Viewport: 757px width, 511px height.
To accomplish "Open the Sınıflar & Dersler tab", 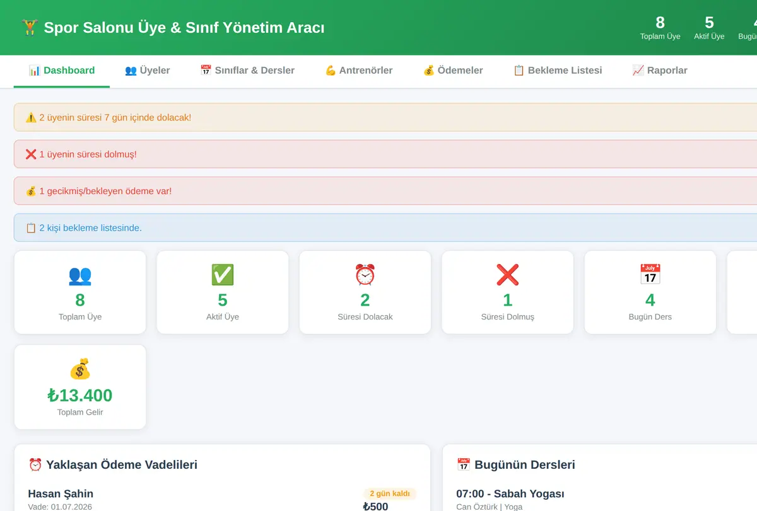I will coord(247,71).
